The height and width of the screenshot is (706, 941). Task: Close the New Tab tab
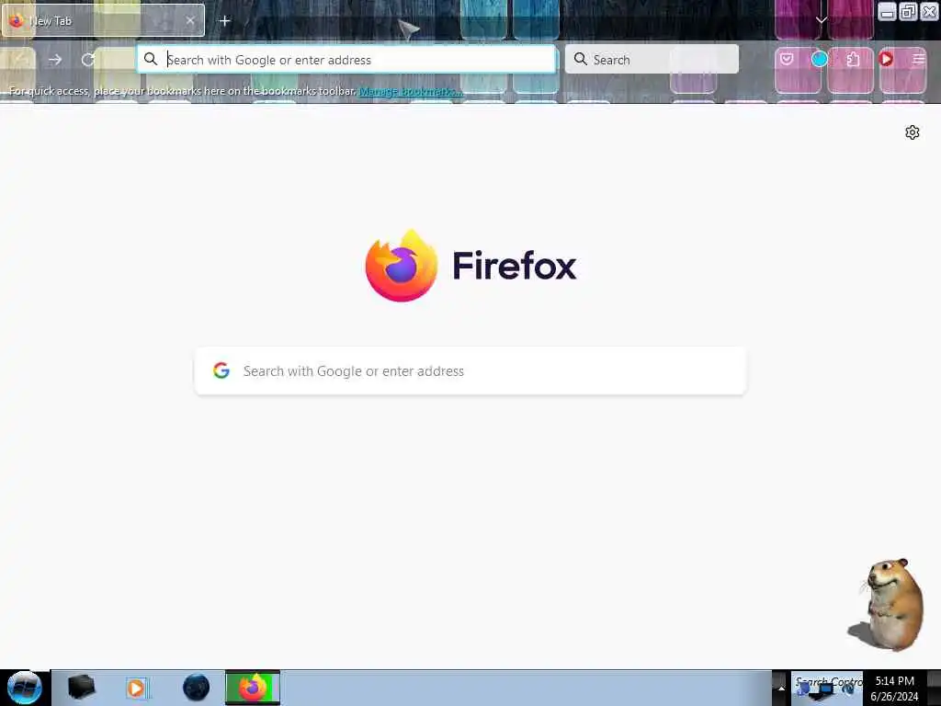tap(190, 20)
